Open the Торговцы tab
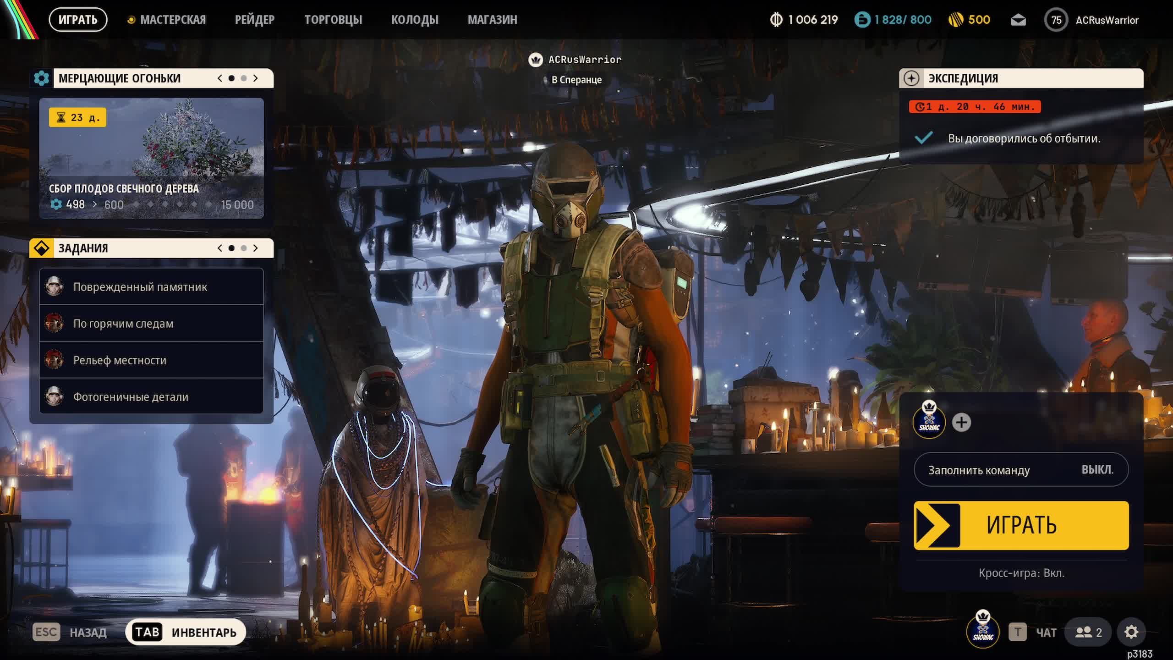The width and height of the screenshot is (1173, 660). point(333,20)
